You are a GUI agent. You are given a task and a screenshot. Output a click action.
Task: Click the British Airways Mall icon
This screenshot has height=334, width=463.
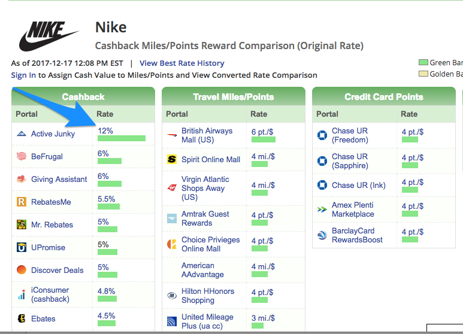[172, 135]
